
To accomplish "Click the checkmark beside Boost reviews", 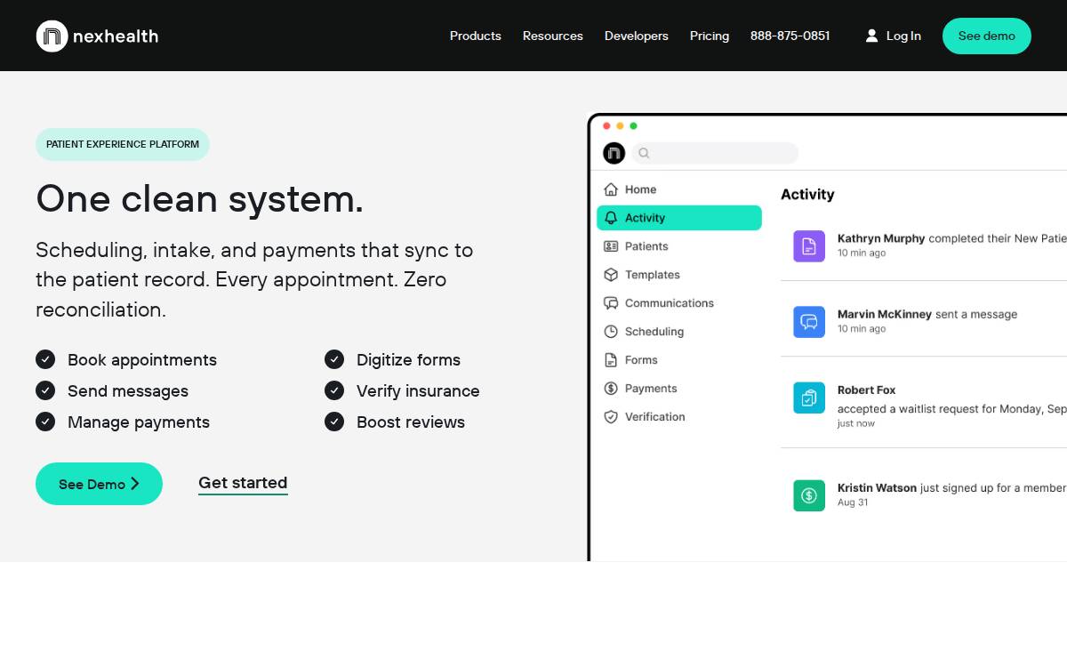I will pos(334,422).
